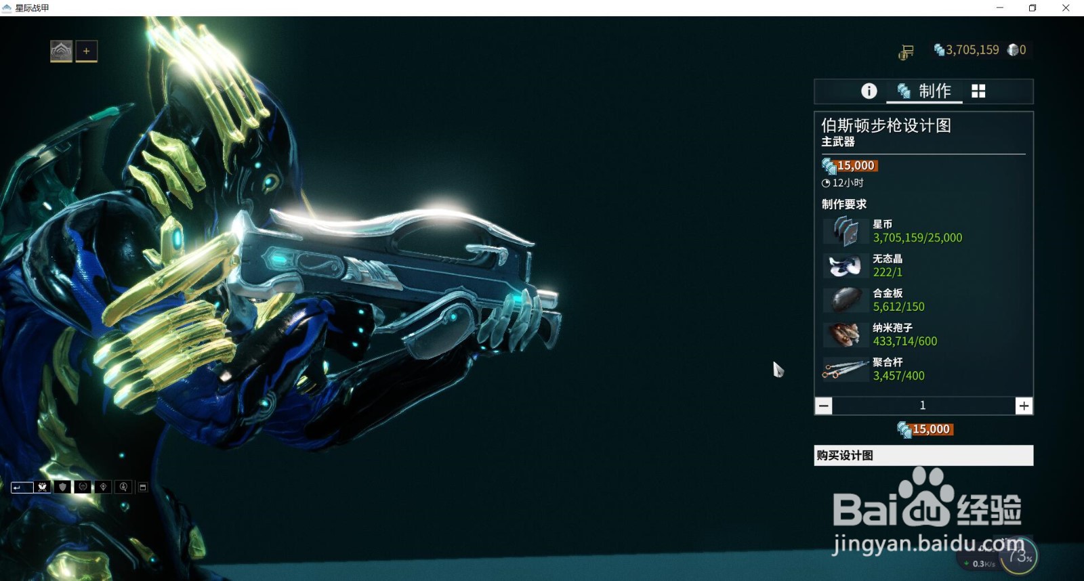Switch to the grid view tab
Image resolution: width=1084 pixels, height=581 pixels.
(x=978, y=91)
